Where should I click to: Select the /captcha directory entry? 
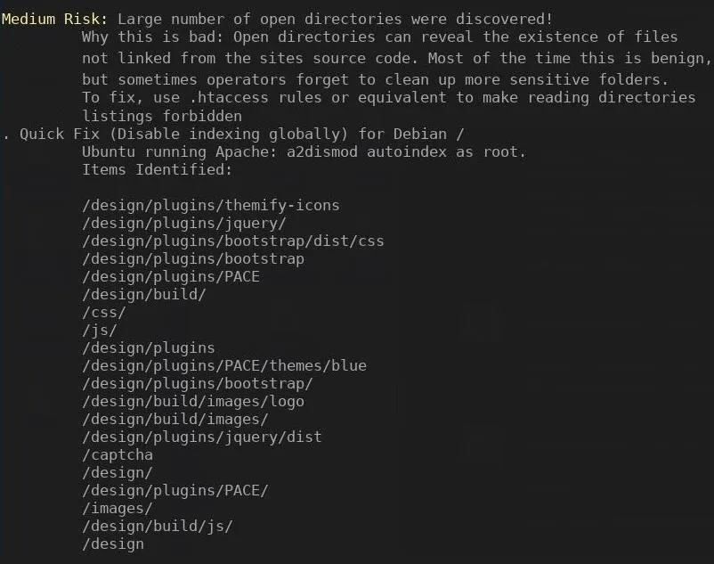tap(118, 454)
